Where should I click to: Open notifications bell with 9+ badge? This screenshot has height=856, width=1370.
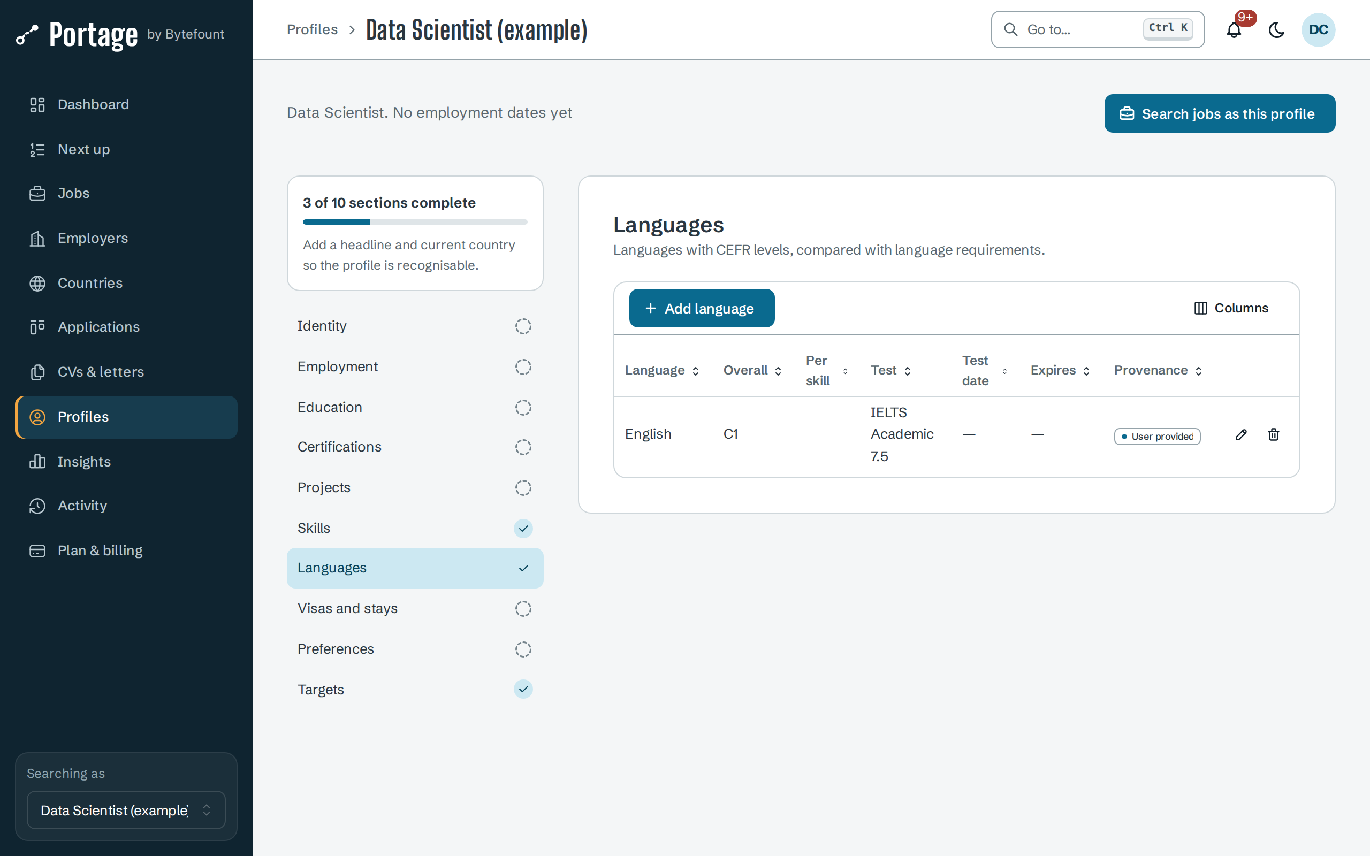coord(1234,29)
